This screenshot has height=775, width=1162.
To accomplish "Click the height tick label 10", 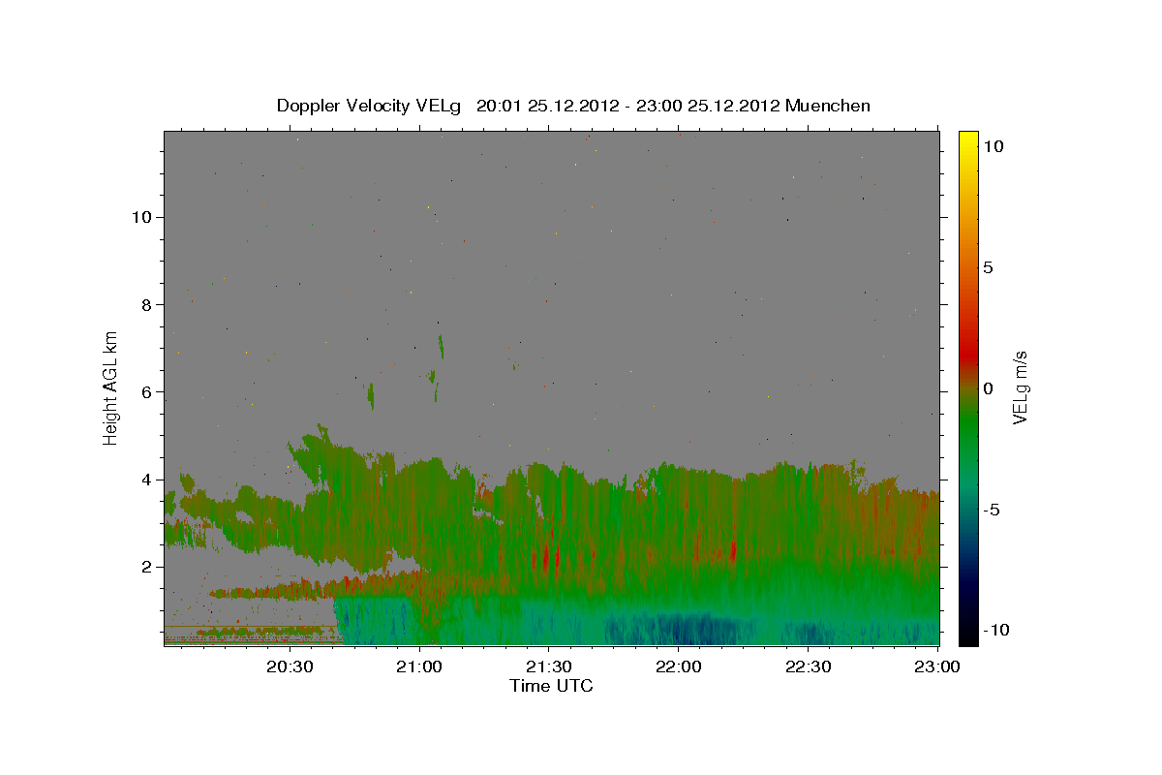I will click(141, 217).
